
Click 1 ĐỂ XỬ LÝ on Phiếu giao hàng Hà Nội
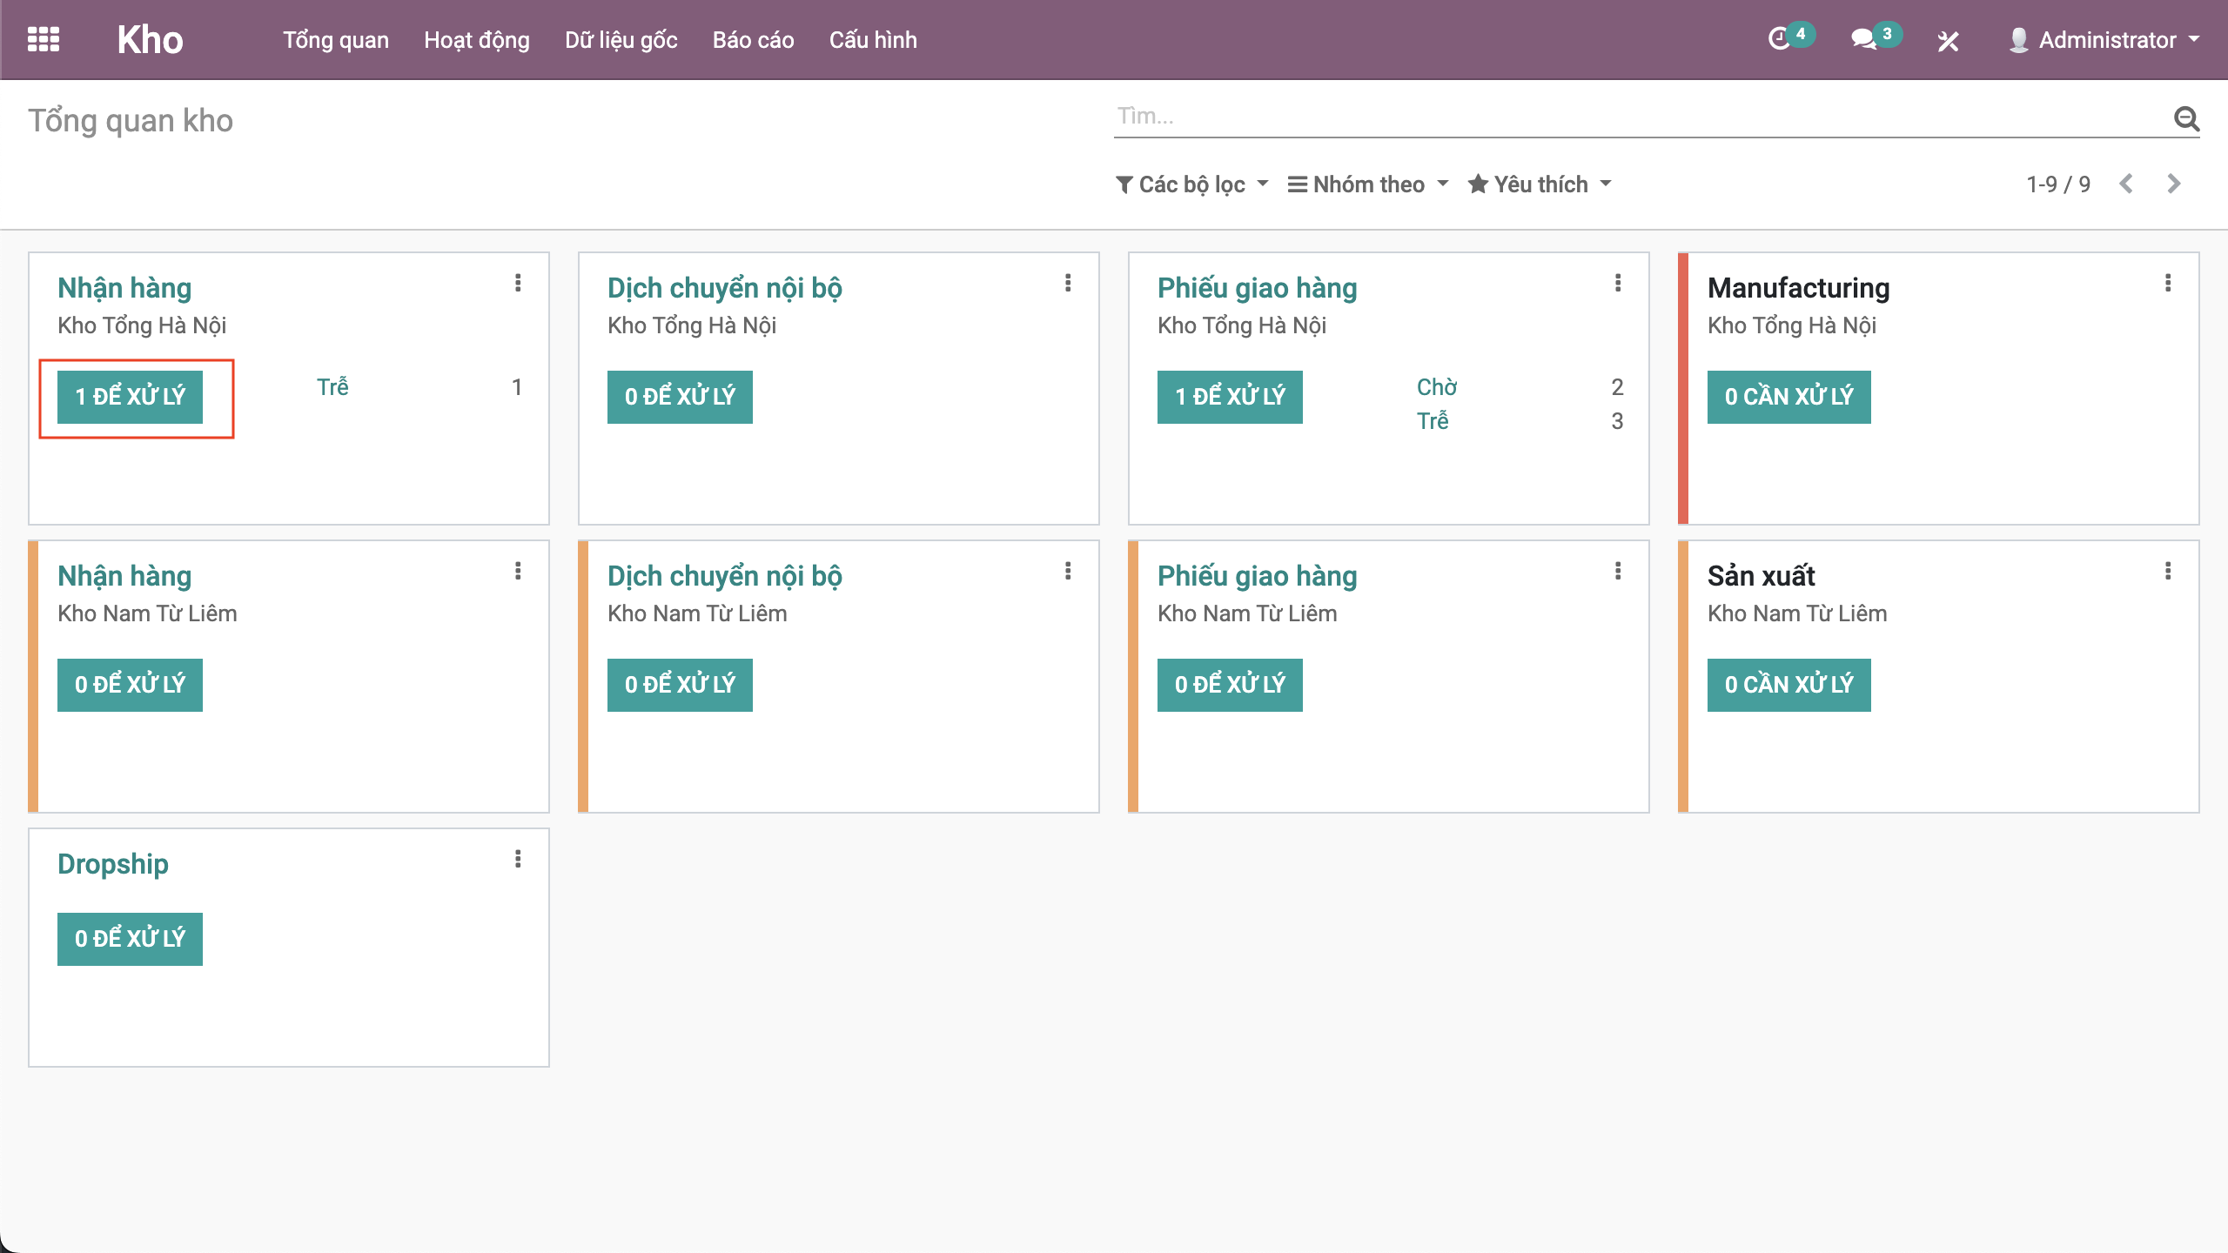[1230, 397]
